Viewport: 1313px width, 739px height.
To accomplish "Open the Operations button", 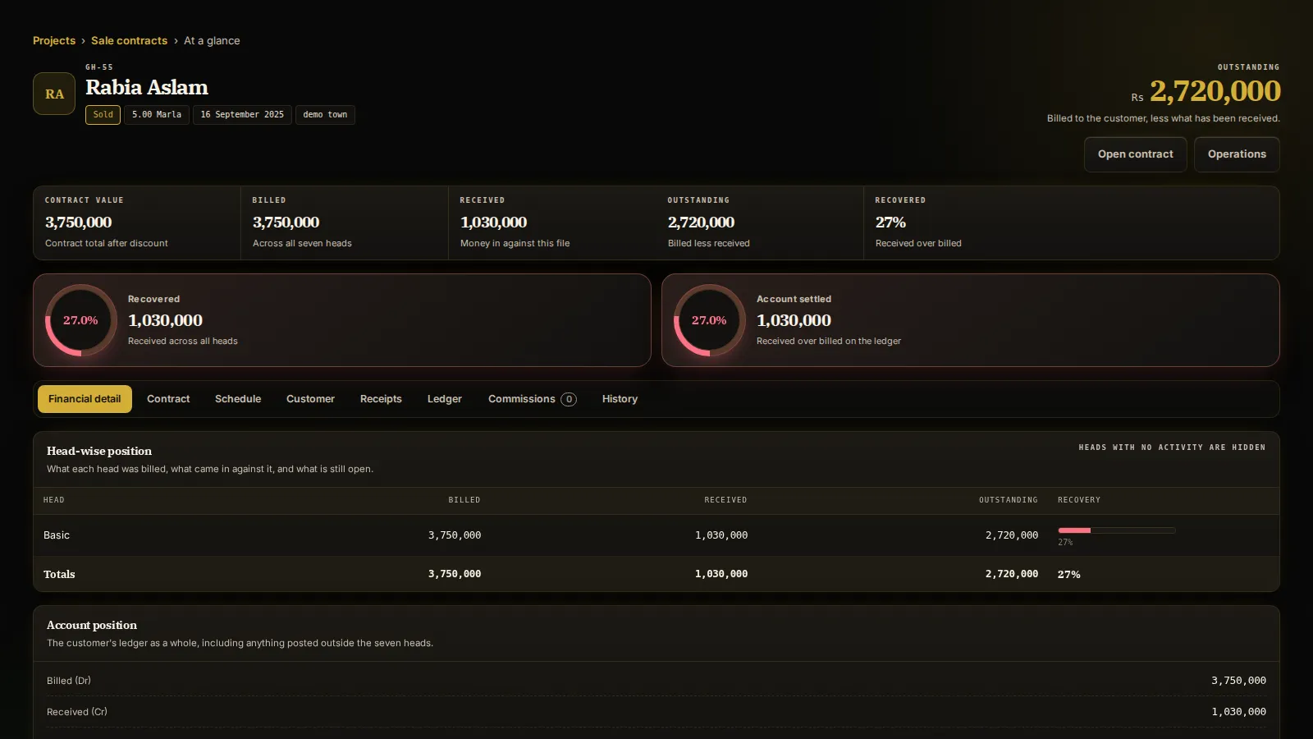I will 1237,154.
